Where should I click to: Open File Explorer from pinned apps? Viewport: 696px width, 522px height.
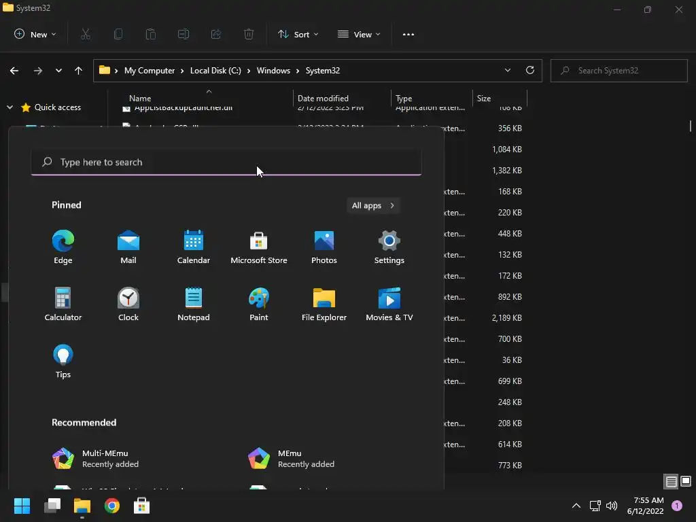[x=324, y=304]
